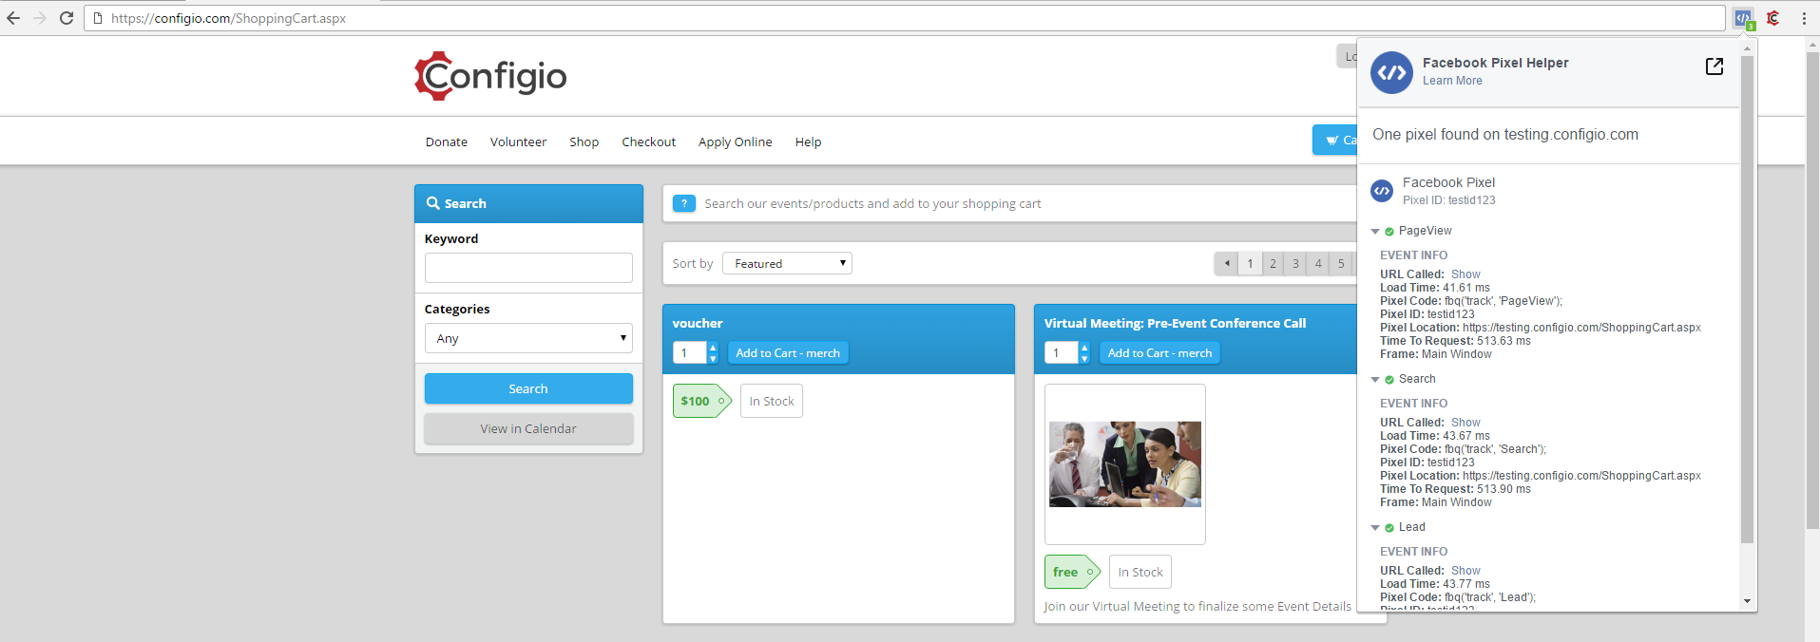This screenshot has height=642, width=1820.
Task: Click the blue question mark help icon
Action: [684, 203]
